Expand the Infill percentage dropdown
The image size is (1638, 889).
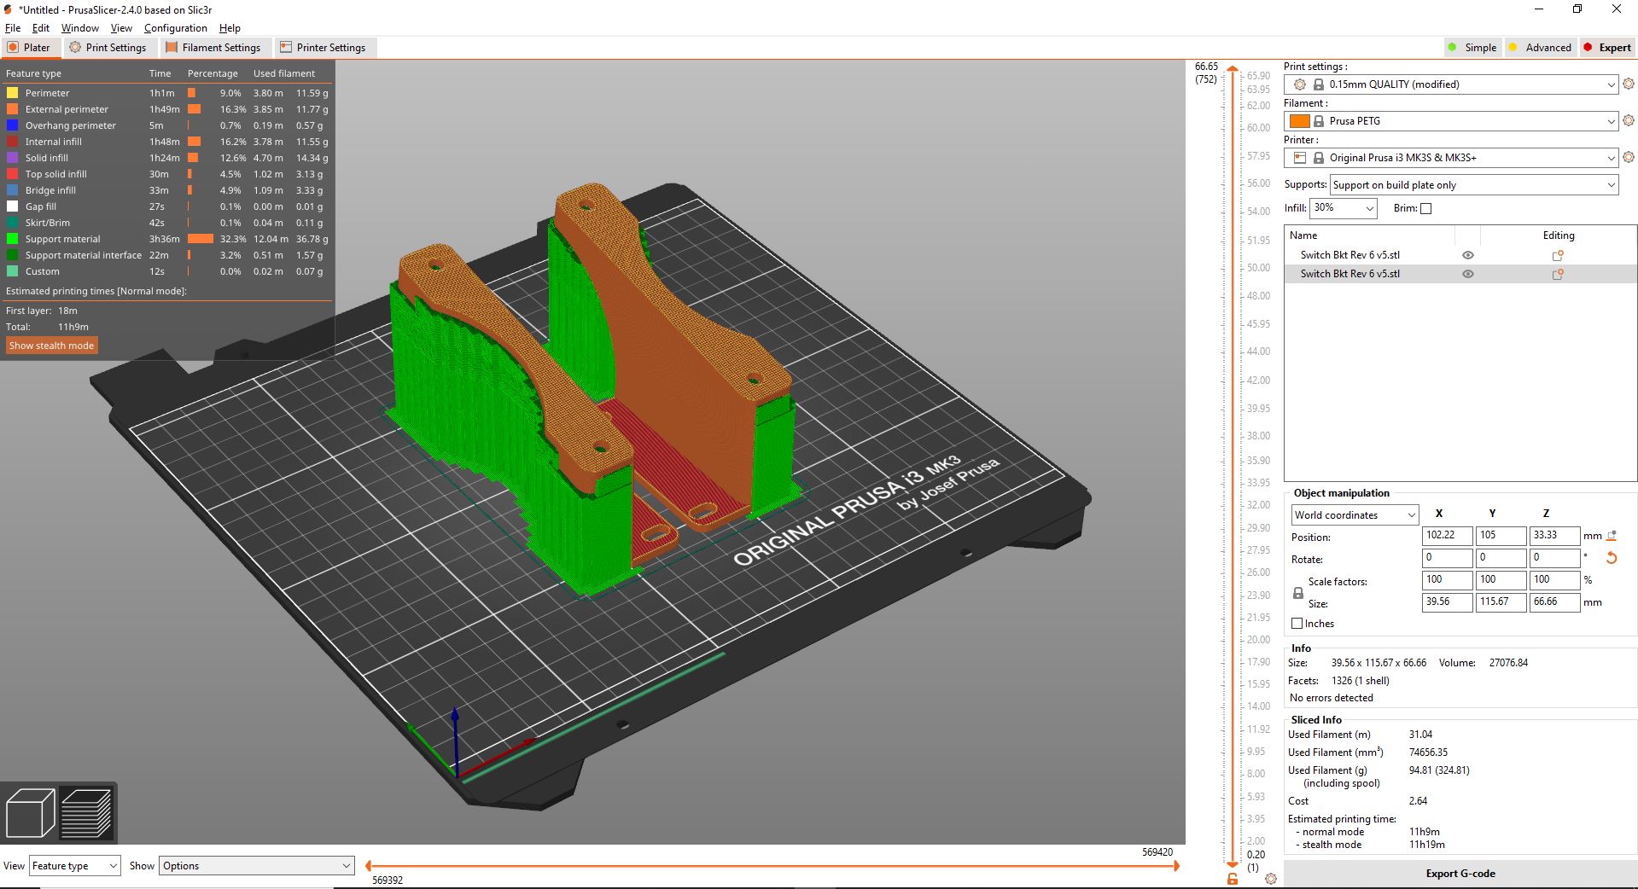[x=1344, y=208]
